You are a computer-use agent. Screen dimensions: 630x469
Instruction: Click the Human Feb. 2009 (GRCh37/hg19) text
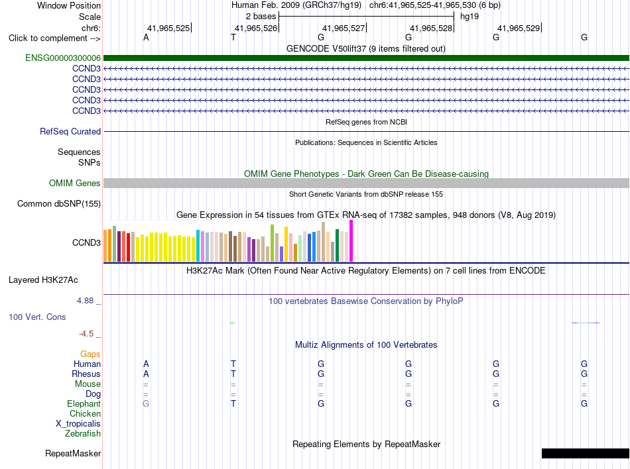pyautogui.click(x=296, y=5)
